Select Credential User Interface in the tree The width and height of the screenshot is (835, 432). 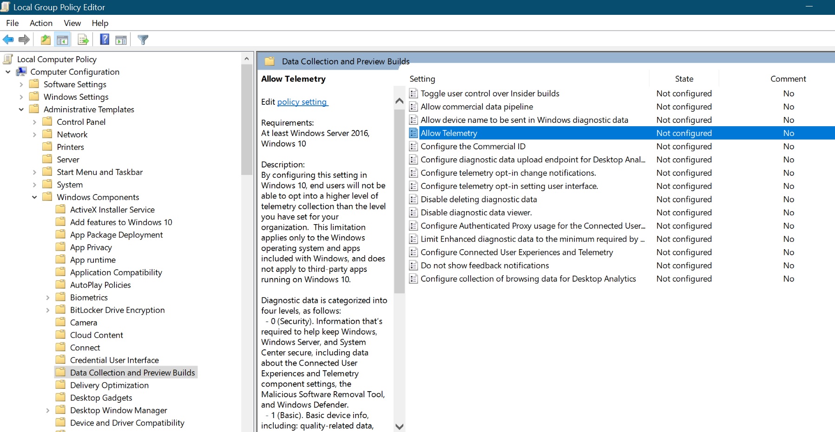pyautogui.click(x=114, y=360)
